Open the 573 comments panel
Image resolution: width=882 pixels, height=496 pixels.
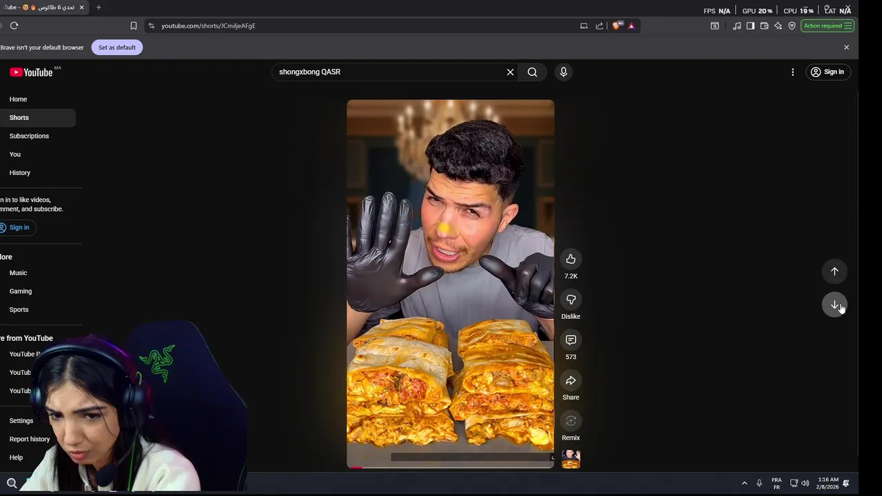tap(571, 340)
